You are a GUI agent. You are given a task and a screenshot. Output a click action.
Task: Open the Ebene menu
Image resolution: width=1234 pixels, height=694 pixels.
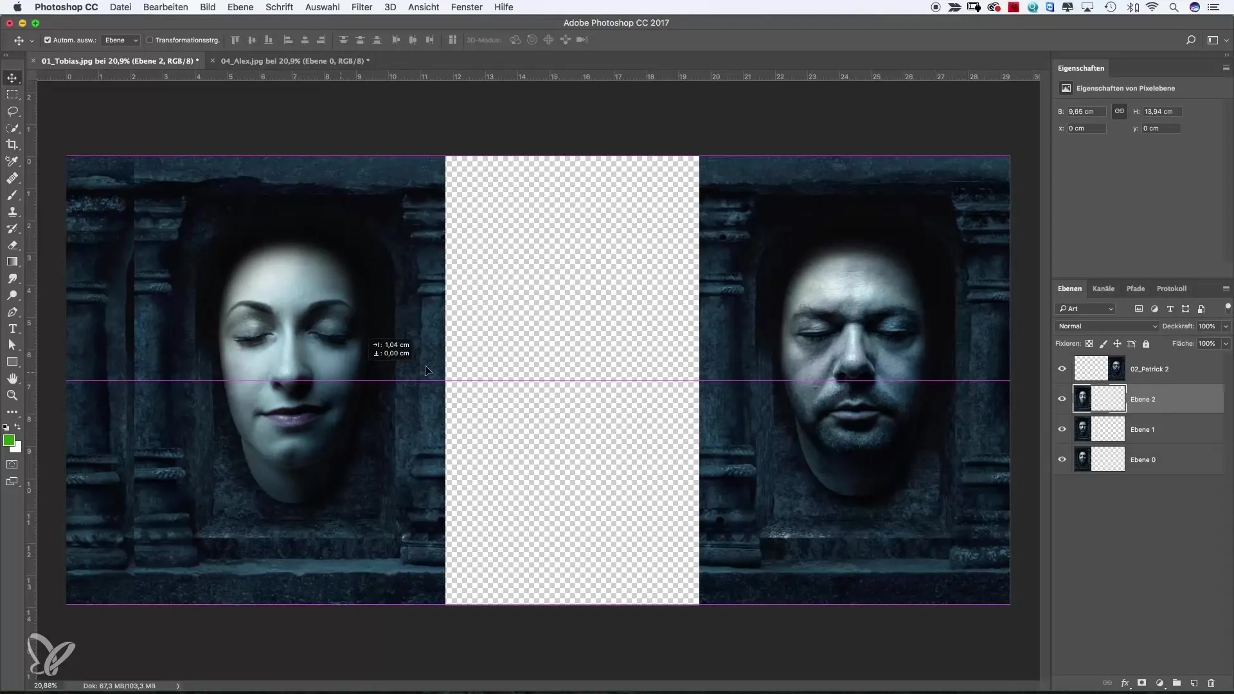pos(240,7)
